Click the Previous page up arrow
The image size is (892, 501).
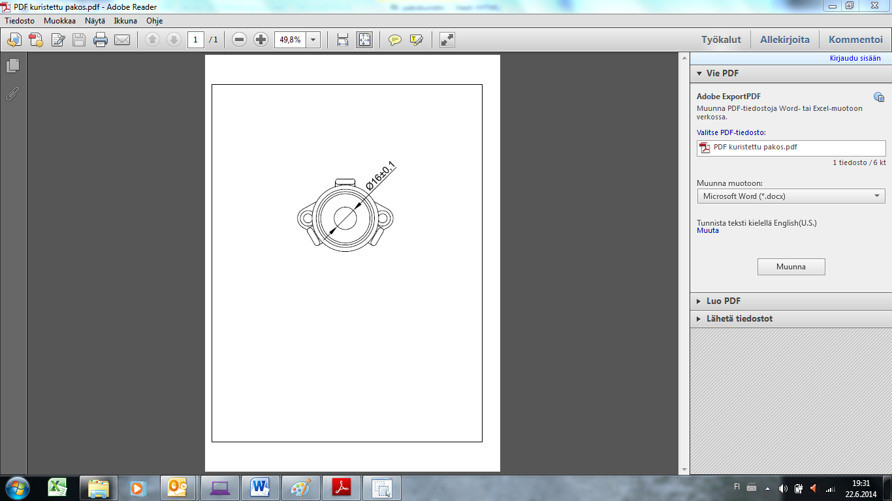152,40
